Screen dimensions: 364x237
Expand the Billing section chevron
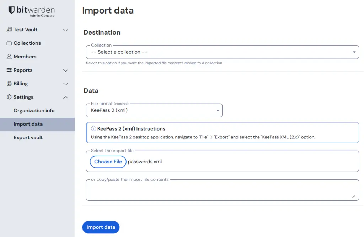(66, 84)
